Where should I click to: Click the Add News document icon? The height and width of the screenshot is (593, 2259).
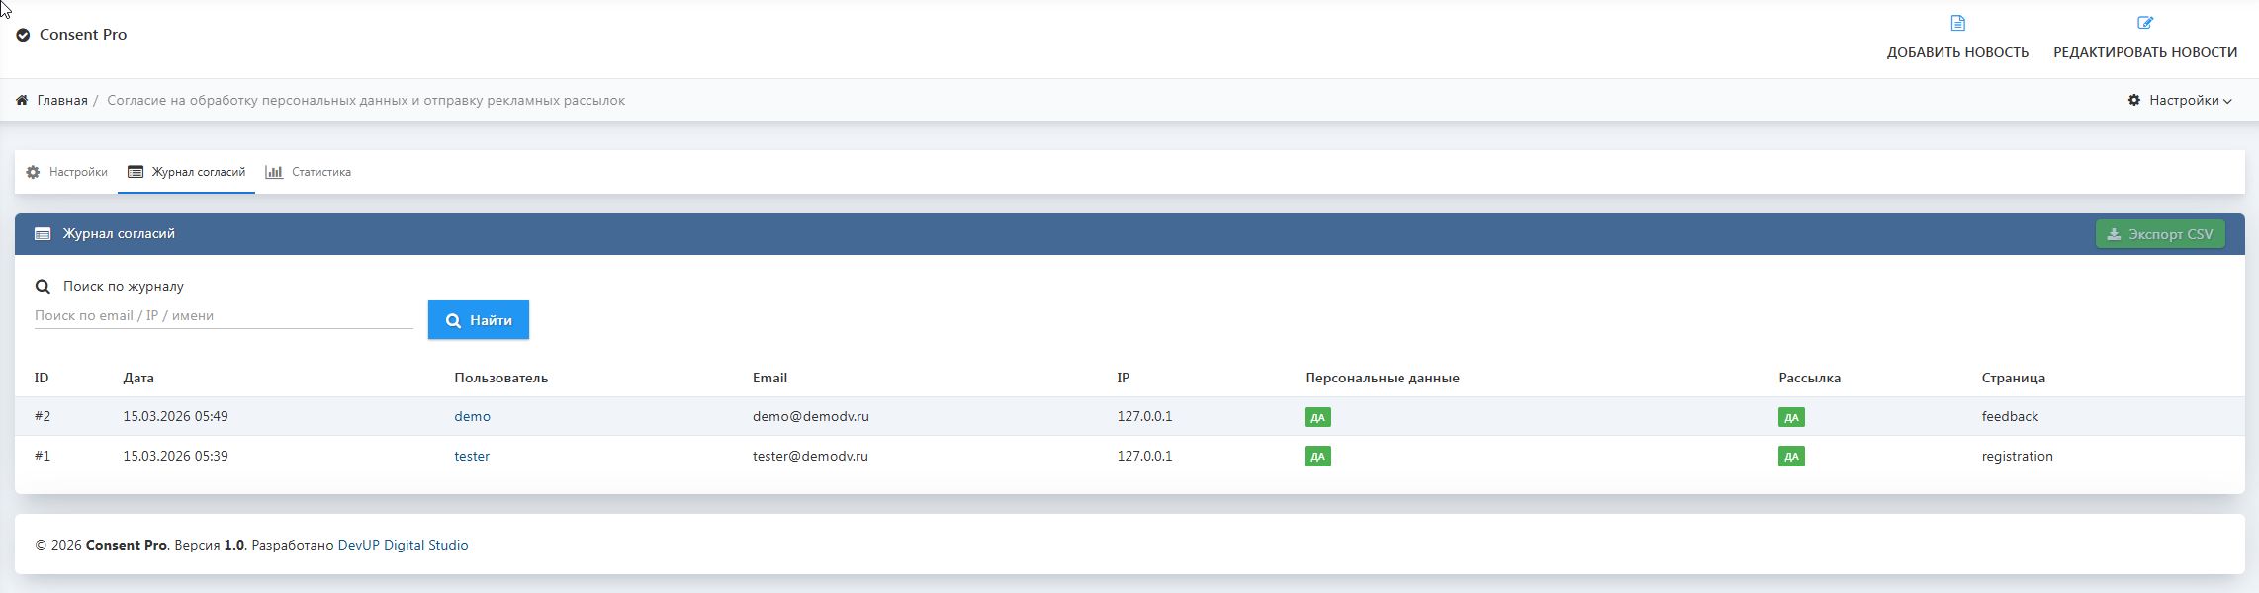(x=1957, y=23)
